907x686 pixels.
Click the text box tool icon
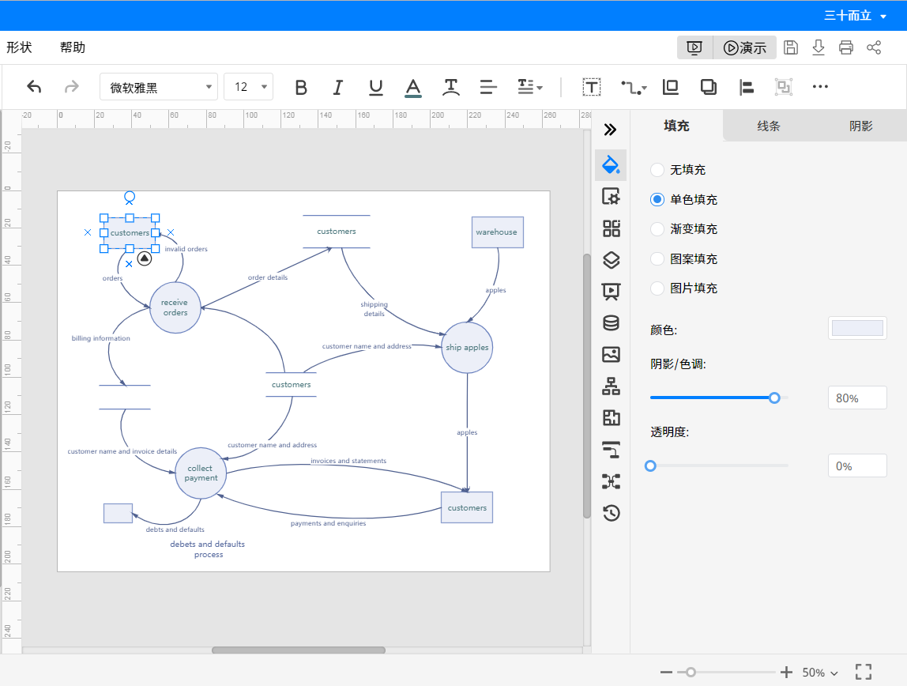[x=592, y=87]
